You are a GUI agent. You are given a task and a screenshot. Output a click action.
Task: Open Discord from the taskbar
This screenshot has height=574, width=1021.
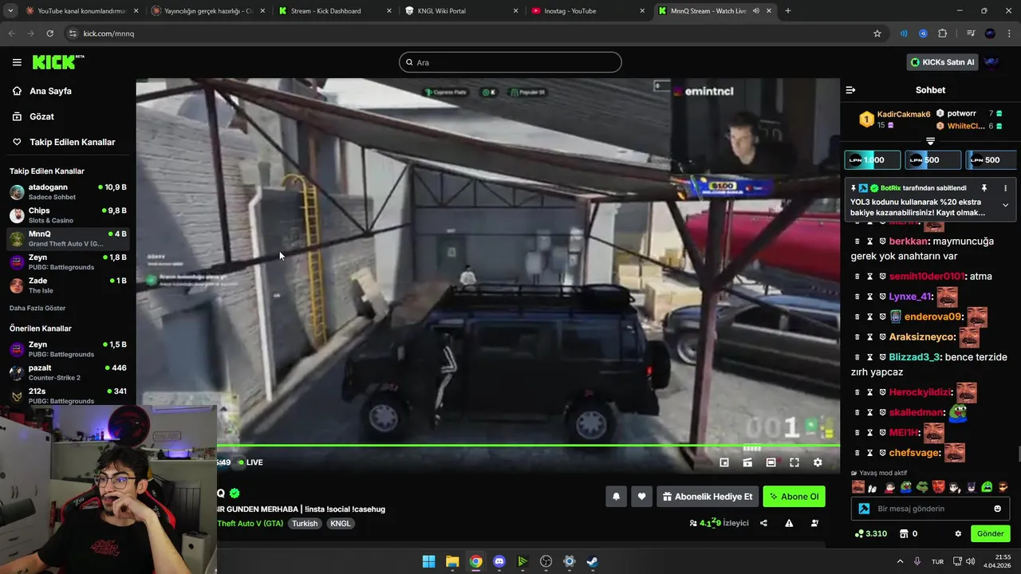(499, 561)
